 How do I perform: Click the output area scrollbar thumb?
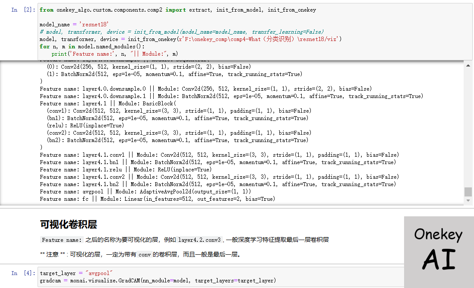coord(468,191)
